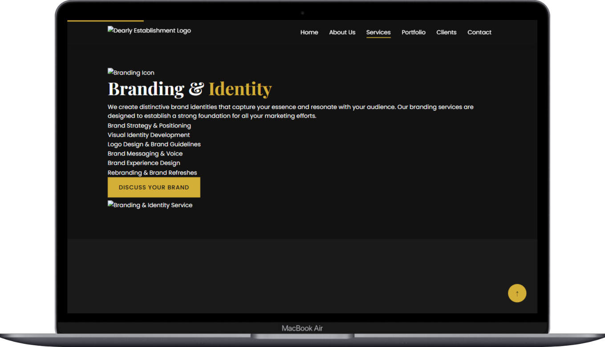Click the Branding Icon image above the heading
The height and width of the screenshot is (347, 605).
[x=131, y=72]
